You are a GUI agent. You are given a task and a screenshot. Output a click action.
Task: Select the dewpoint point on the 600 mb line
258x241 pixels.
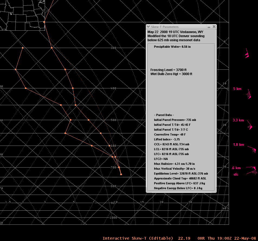click(x=92, y=146)
